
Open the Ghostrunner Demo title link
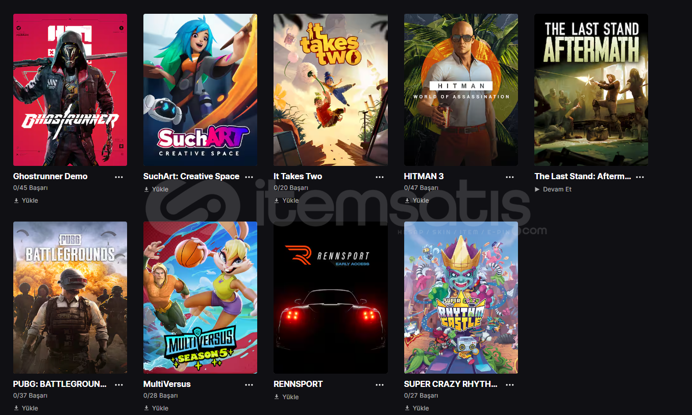[x=51, y=176]
